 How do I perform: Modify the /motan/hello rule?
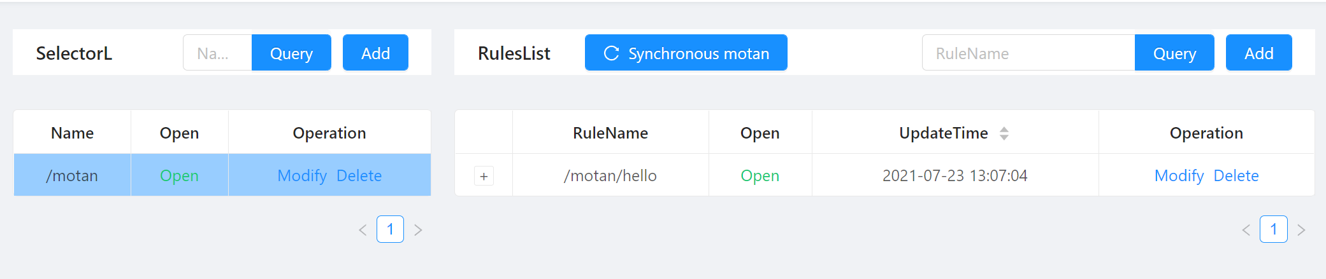(1179, 176)
